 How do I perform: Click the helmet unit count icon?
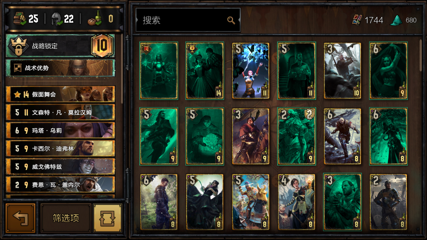coord(57,19)
